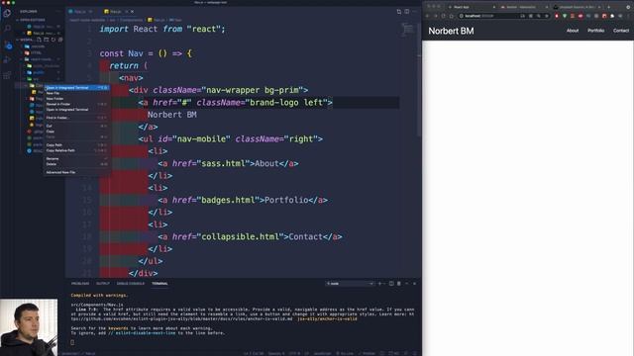Viewport: 634px width, 356px height.
Task: Open the terminal selector dropdown showing node
Action: [350, 284]
